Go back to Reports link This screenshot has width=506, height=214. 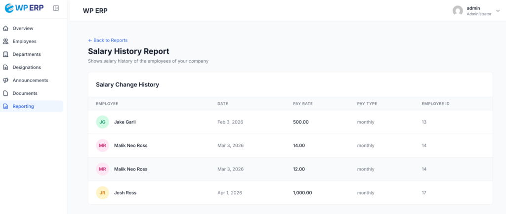108,40
